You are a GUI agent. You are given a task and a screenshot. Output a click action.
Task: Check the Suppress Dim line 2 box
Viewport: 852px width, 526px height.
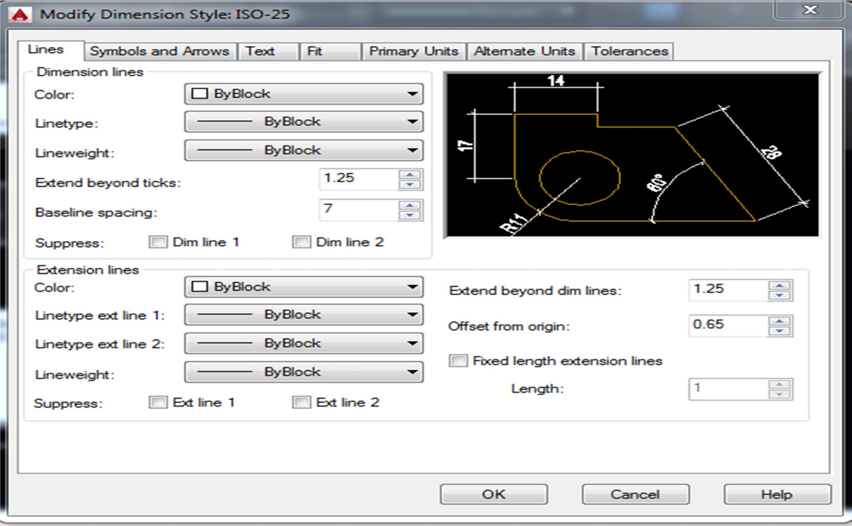301,242
